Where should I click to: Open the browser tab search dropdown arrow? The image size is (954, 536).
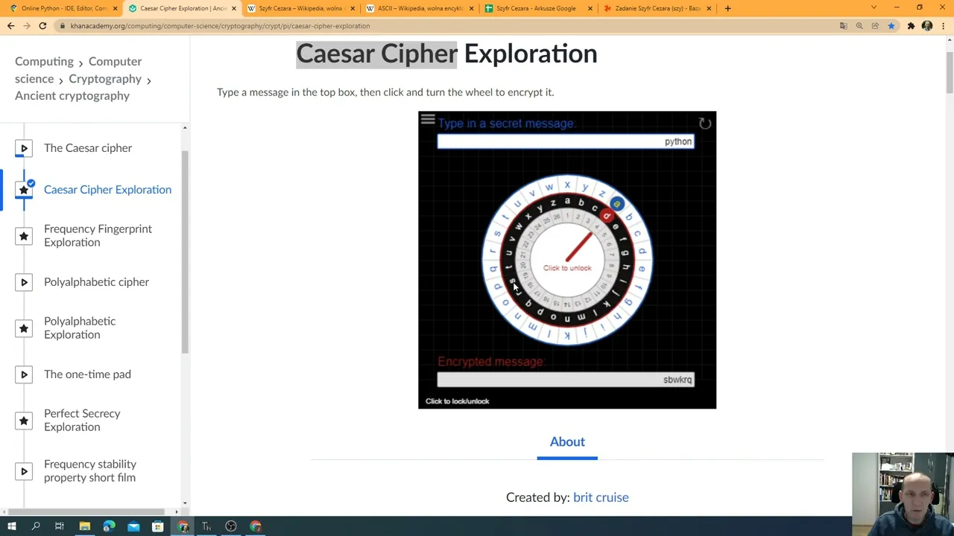tap(874, 8)
